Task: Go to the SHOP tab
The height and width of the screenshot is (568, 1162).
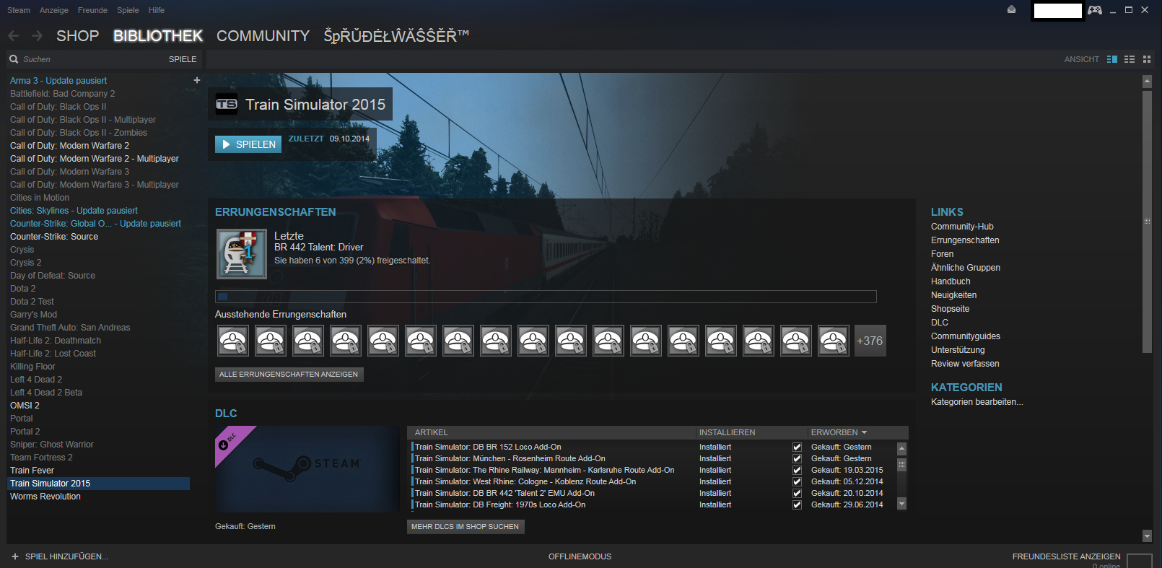Action: [77, 36]
